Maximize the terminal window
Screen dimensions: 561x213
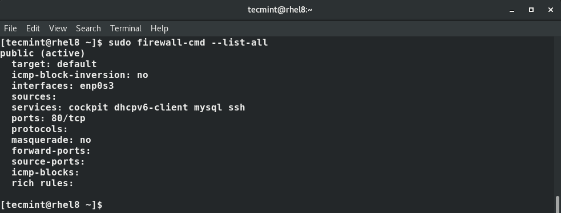(x=531, y=10)
